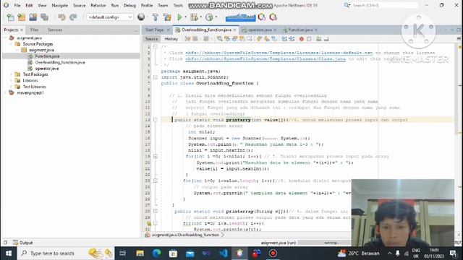The width and height of the screenshot is (463, 260).
Task: Click the memory usage bar in toolbar
Action: (240, 17)
